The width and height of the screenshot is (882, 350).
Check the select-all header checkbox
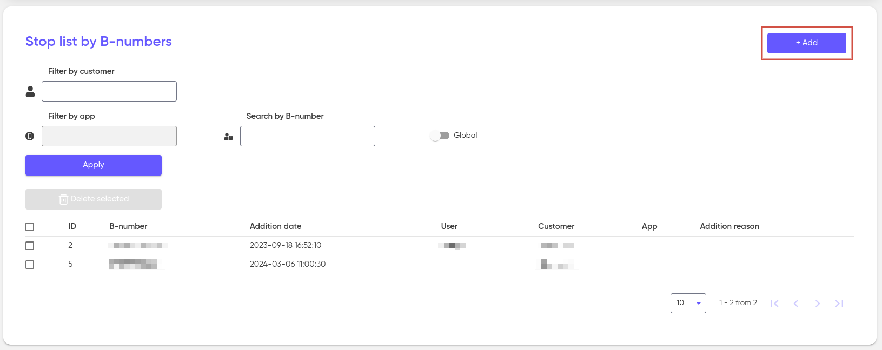tap(30, 227)
